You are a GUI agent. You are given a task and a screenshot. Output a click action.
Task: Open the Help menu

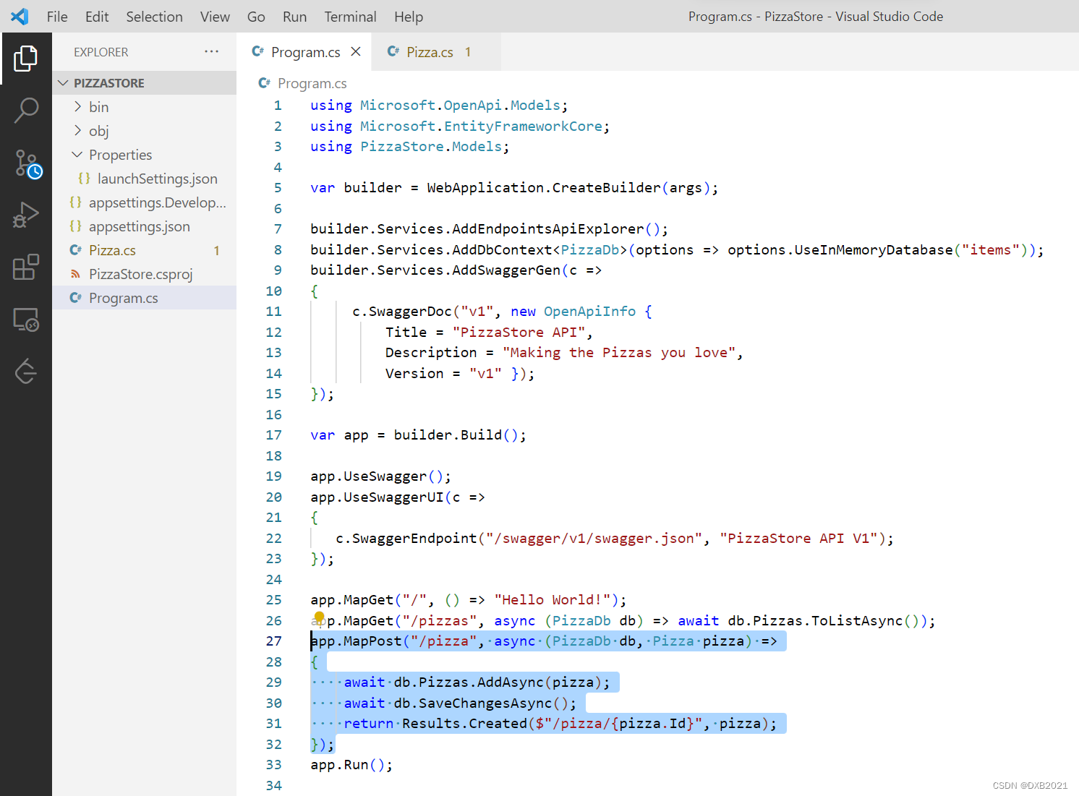click(409, 17)
